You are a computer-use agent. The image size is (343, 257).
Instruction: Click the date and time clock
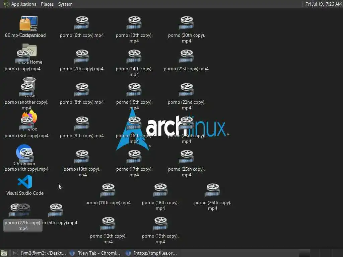pyautogui.click(x=323, y=4)
